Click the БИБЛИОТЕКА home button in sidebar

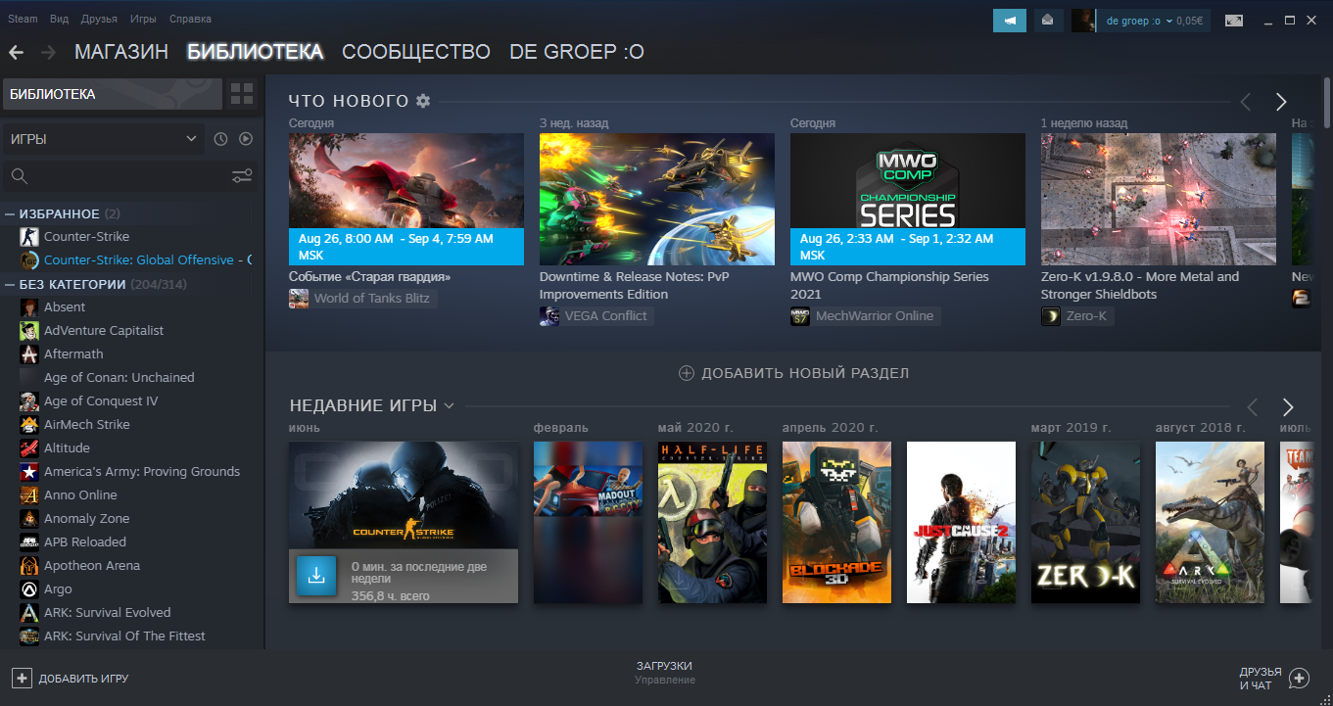pos(113,94)
